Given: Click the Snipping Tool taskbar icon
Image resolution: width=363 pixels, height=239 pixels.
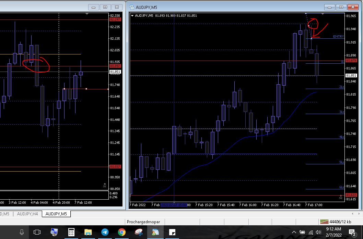Looking at the screenshot, I should 139,232.
